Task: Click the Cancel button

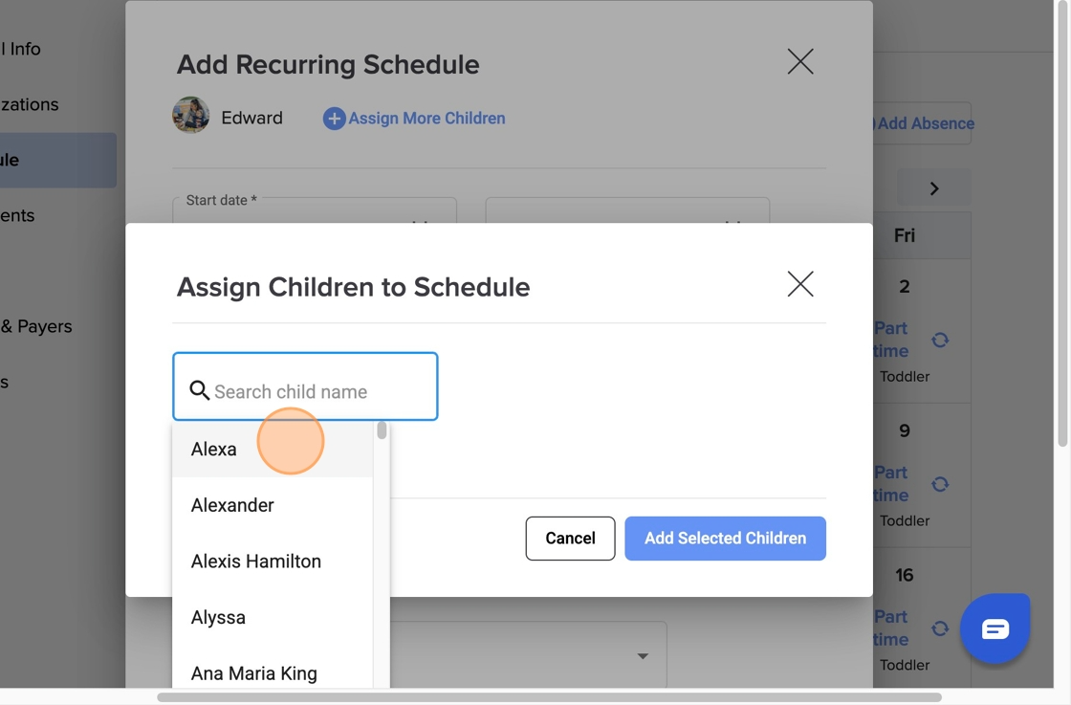Action: click(570, 539)
